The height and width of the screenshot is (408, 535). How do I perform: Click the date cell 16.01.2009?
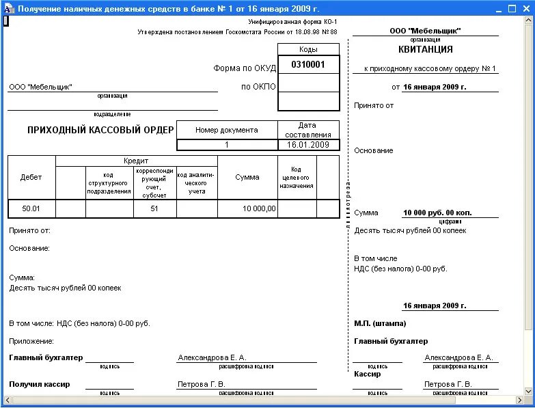[x=308, y=145]
